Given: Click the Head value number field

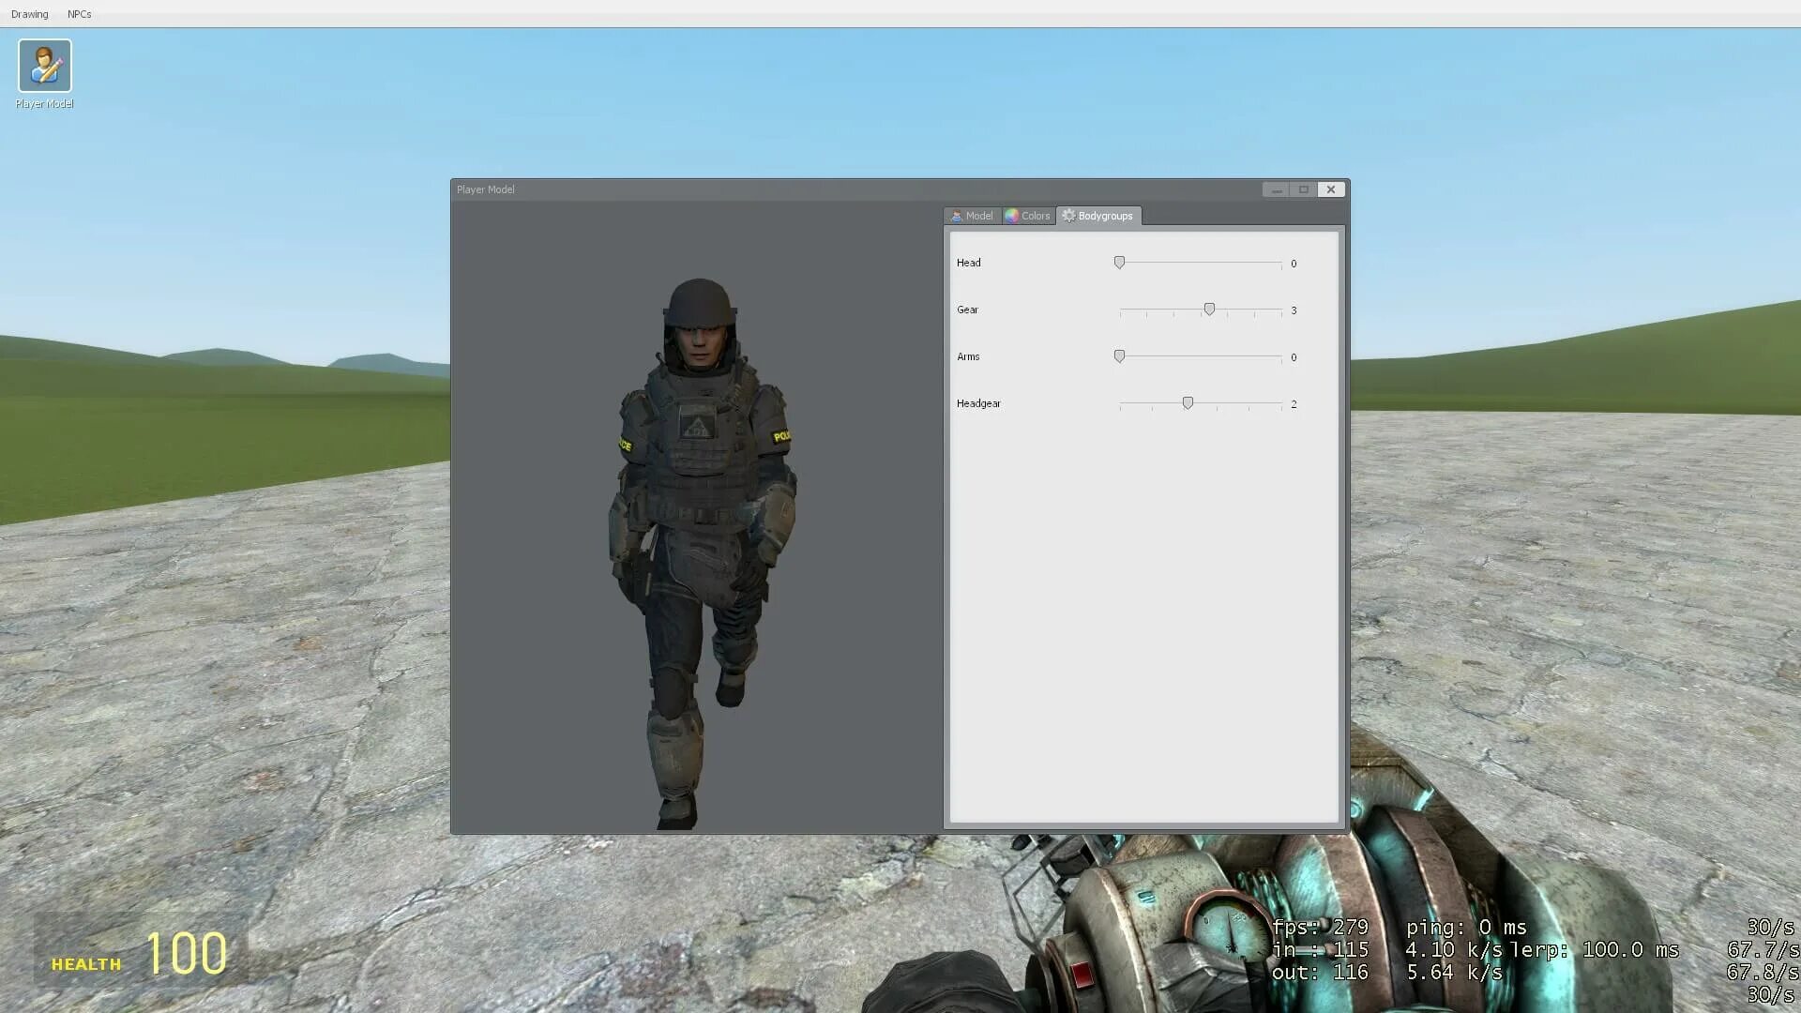Looking at the screenshot, I should [x=1294, y=264].
